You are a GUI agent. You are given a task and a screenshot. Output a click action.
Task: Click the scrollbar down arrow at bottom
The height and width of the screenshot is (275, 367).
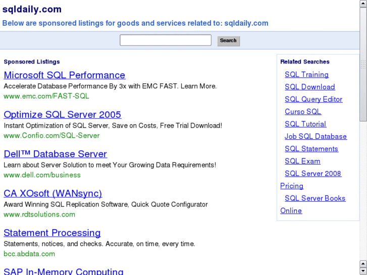click(x=363, y=271)
